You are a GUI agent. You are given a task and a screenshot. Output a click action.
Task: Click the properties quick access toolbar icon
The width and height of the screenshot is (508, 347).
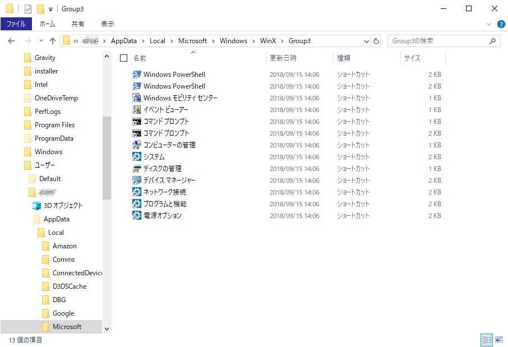28,9
